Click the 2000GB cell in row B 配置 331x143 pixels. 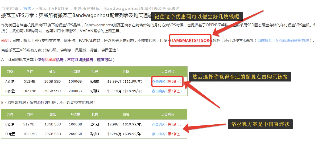tap(75, 91)
